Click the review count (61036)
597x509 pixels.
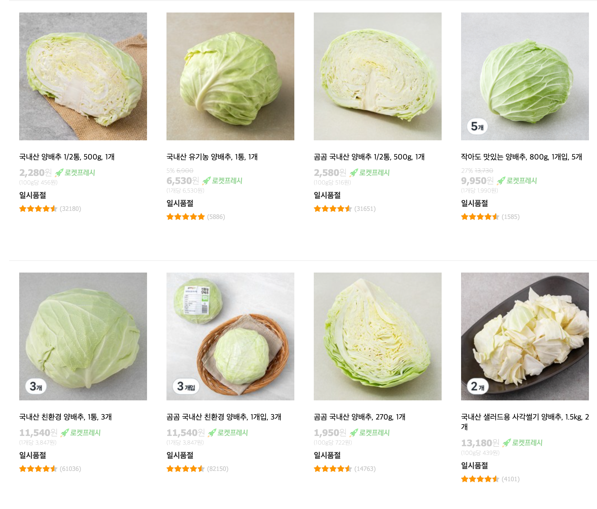(70, 469)
